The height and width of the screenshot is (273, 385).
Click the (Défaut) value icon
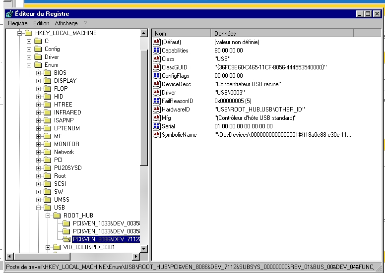point(157,42)
